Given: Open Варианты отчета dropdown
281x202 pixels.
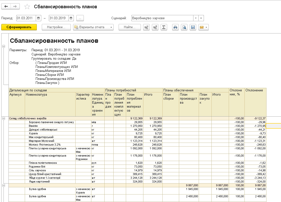Looking at the screenshot, I should click(x=93, y=27).
